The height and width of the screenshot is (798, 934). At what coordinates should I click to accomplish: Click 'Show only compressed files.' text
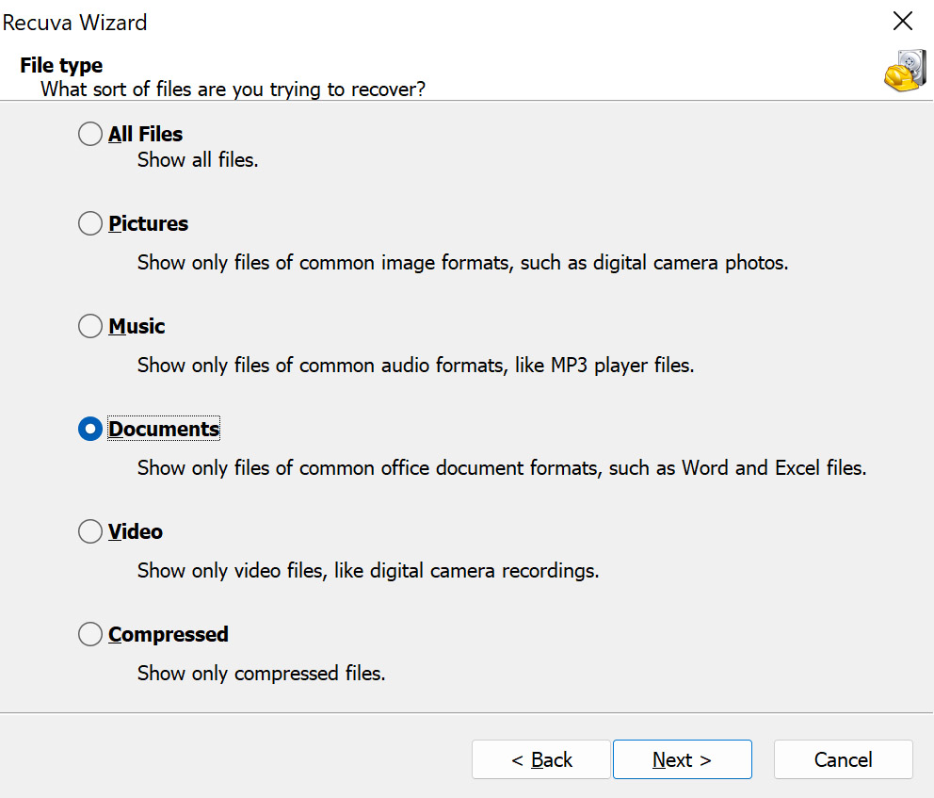262,674
